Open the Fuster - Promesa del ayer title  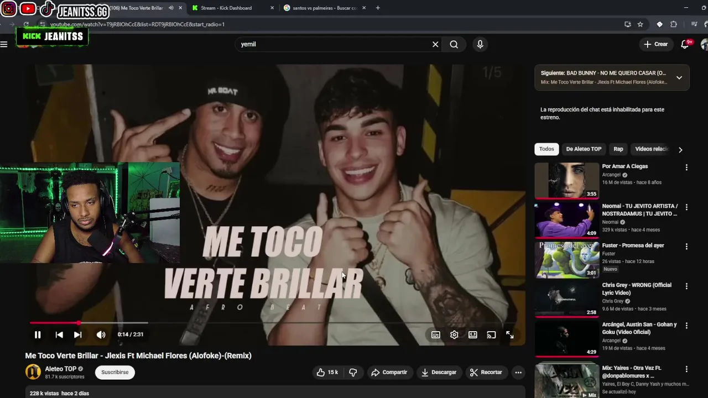633,245
